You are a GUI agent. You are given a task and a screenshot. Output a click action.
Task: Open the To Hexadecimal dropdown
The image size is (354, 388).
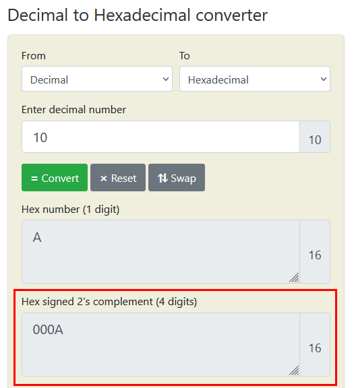[x=255, y=79]
